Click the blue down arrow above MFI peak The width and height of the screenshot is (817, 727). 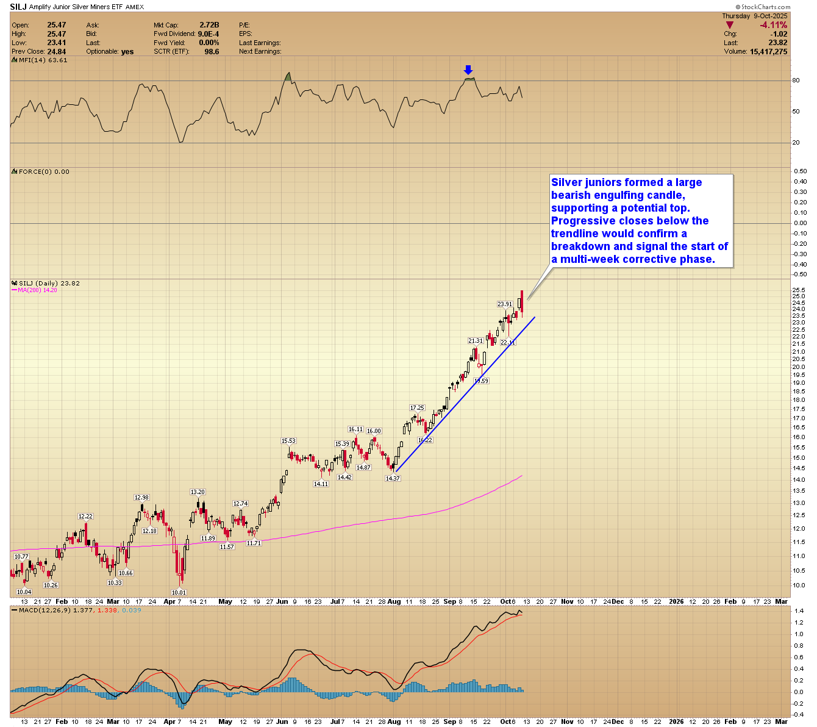point(468,70)
